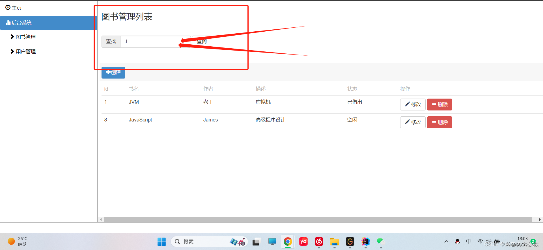Click the author James cell
This screenshot has height=250, width=543.
point(210,120)
